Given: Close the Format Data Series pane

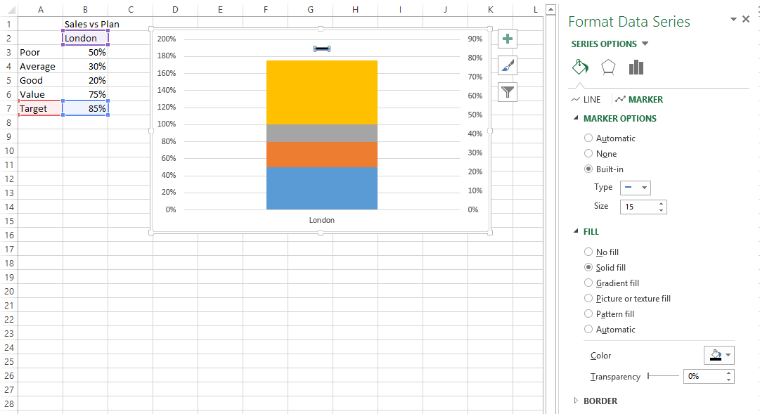Looking at the screenshot, I should (746, 20).
